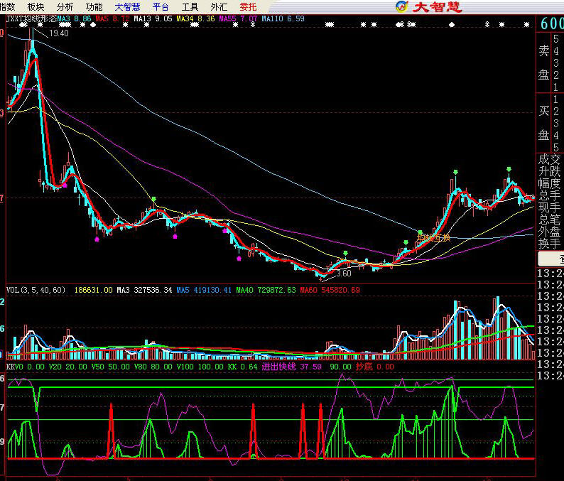Viewport: 564px width, 481px height.
Task: Click the MA55 7.07 moving average label
Action: [239, 18]
